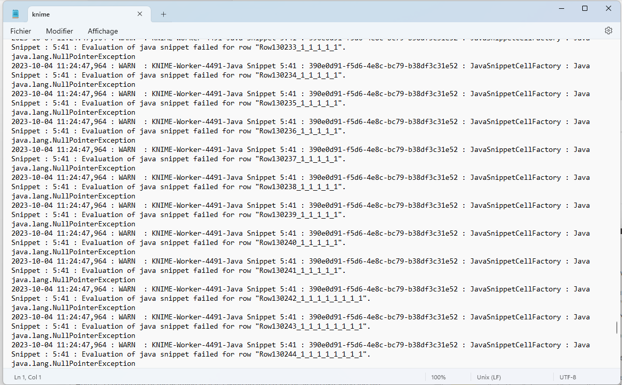This screenshot has width=622, height=385.
Task: Click Ln 1, Col 1 status indicator
Action: (x=28, y=377)
